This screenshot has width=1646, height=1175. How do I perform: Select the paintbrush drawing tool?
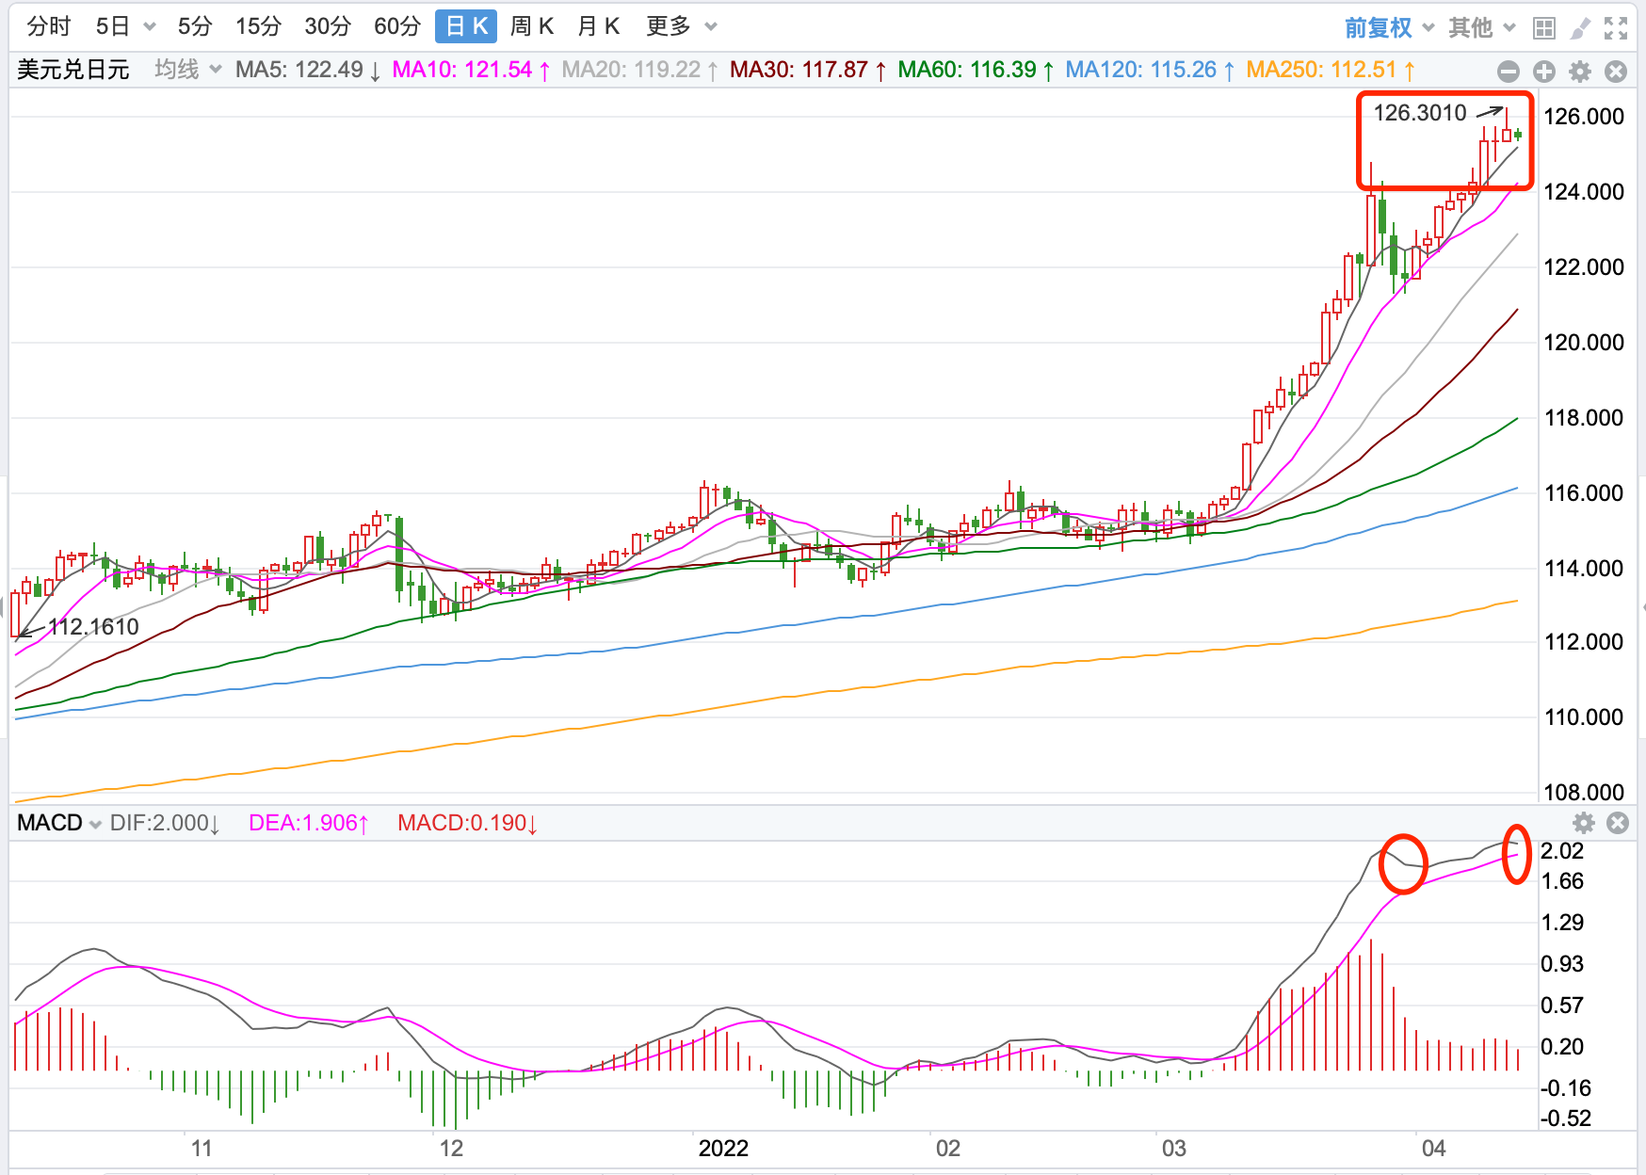1580,28
